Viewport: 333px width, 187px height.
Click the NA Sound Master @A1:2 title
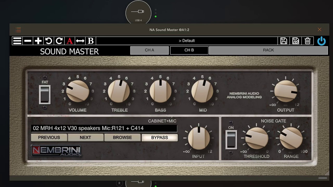[x=169, y=30]
